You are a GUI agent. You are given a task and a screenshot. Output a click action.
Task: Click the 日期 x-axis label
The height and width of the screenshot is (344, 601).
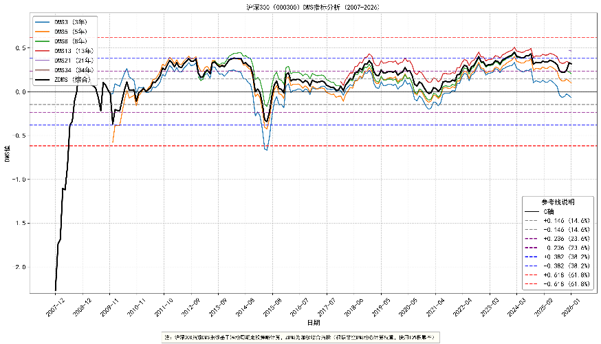(x=313, y=323)
